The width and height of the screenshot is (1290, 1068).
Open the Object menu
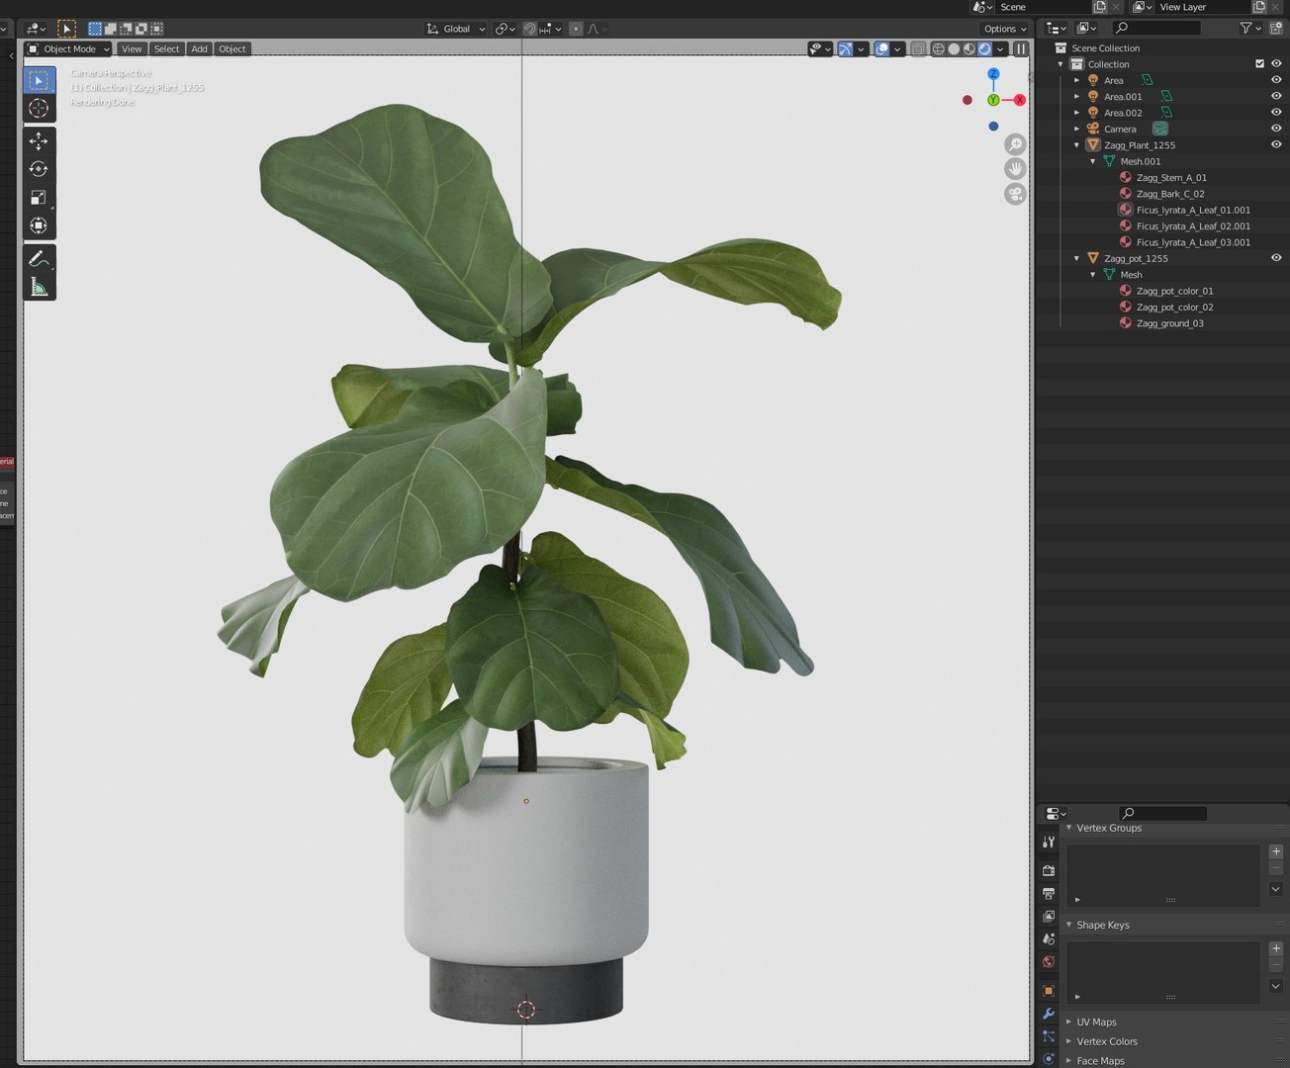[x=232, y=48]
